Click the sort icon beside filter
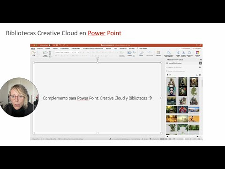This screenshot has width=225, height=169. click(170, 75)
